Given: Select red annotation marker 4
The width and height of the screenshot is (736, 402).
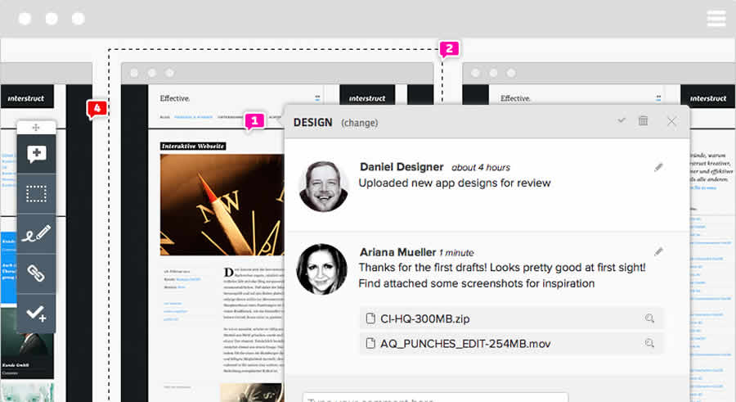Looking at the screenshot, I should (x=97, y=108).
